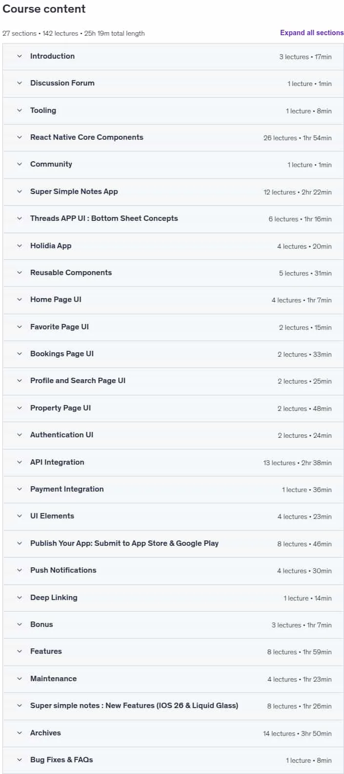Open Super simple notes: New Features section

[173, 706]
